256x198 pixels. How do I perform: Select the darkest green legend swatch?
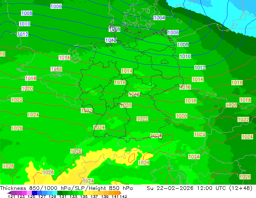(60, 193)
